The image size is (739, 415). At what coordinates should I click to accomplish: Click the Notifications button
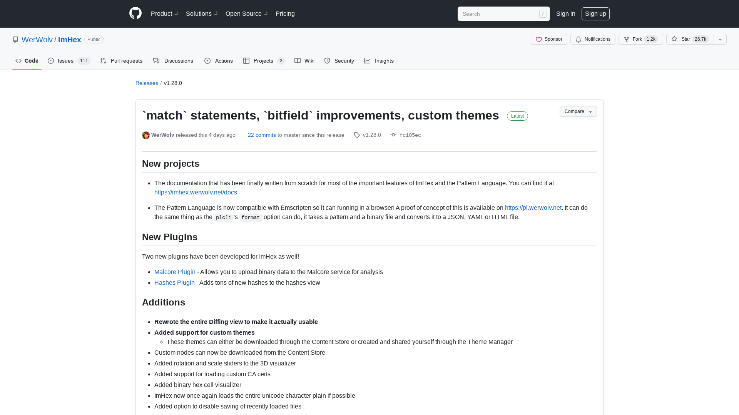click(593, 39)
